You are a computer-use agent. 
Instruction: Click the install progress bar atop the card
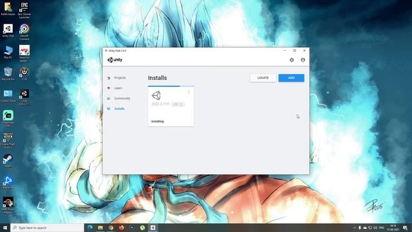coord(171,86)
